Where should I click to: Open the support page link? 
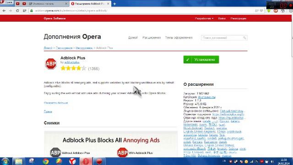[228, 114]
